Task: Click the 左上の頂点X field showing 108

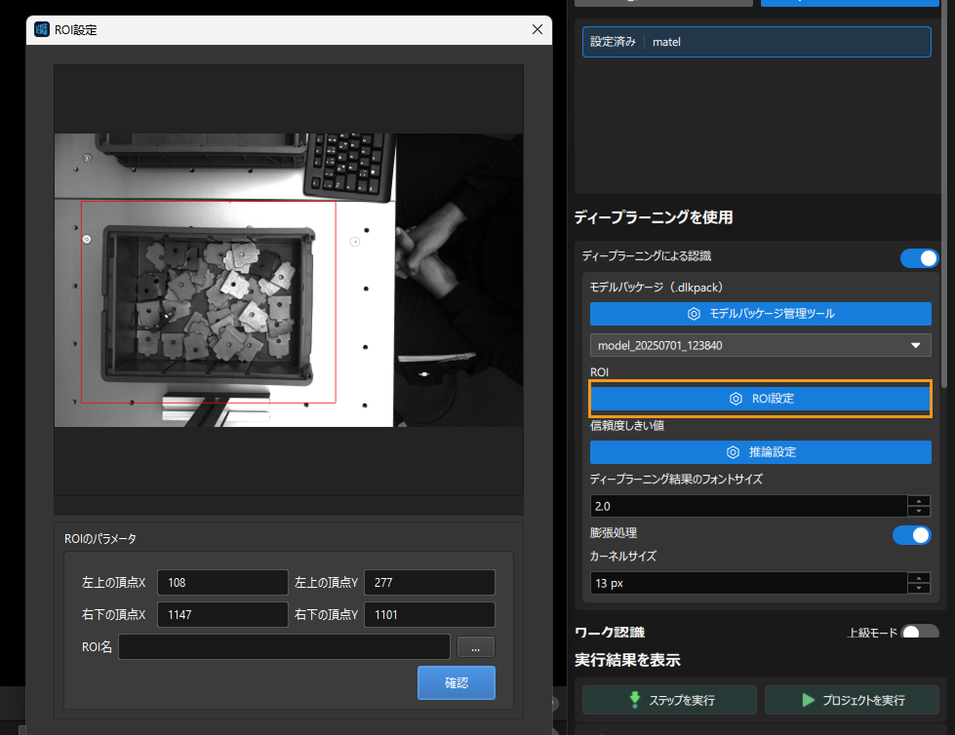Action: coord(222,582)
